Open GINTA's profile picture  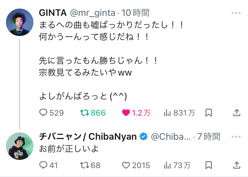20,22
